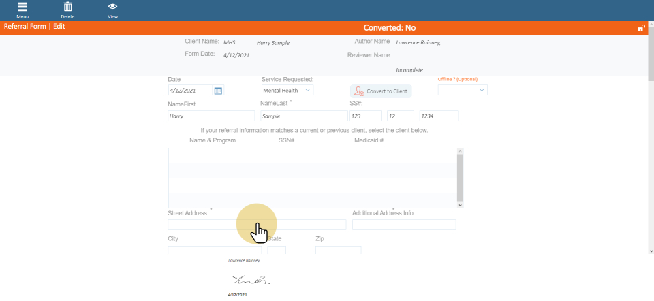
Task: Click the City text field
Action: coord(214,251)
